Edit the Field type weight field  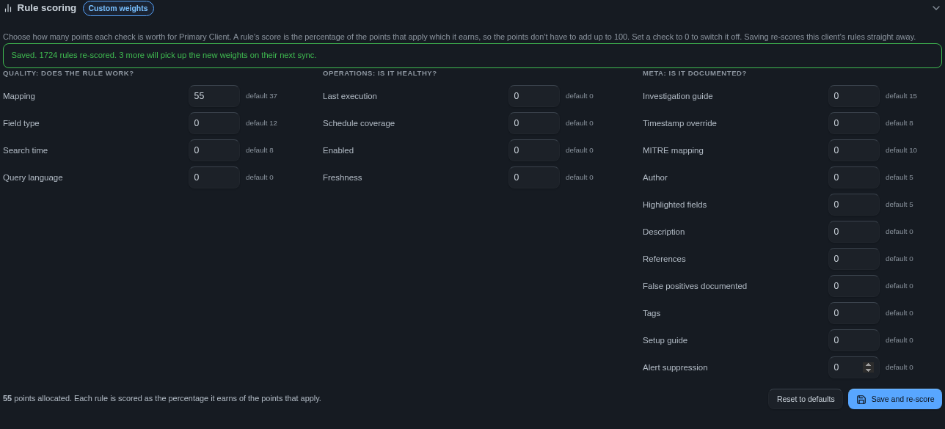pyautogui.click(x=214, y=123)
